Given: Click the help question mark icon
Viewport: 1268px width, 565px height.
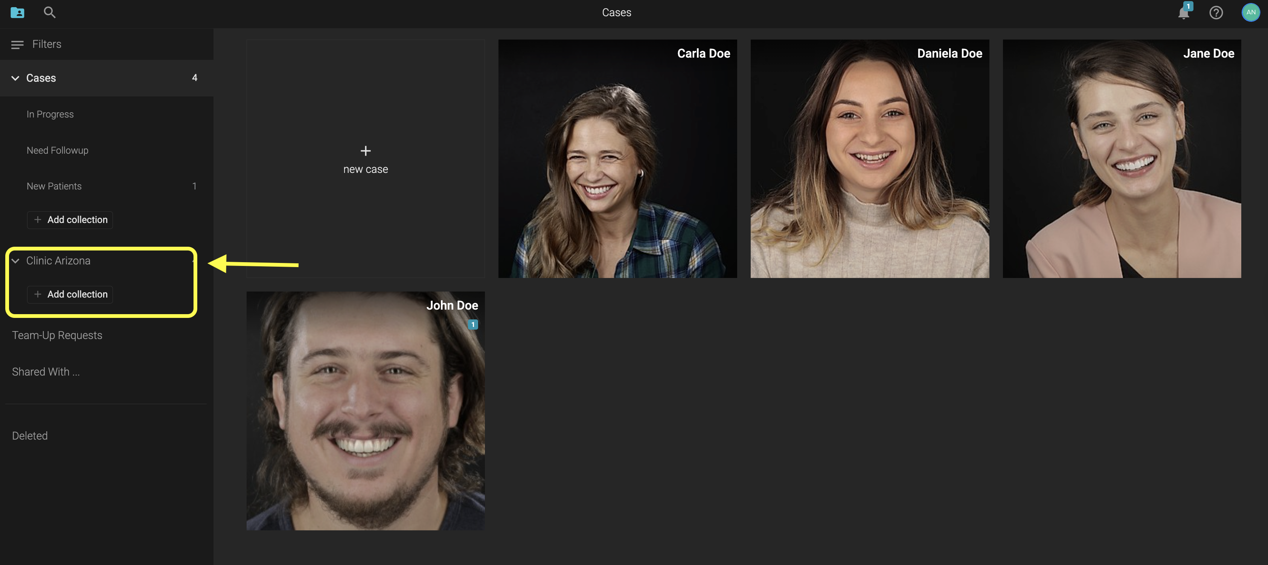Looking at the screenshot, I should (1216, 13).
